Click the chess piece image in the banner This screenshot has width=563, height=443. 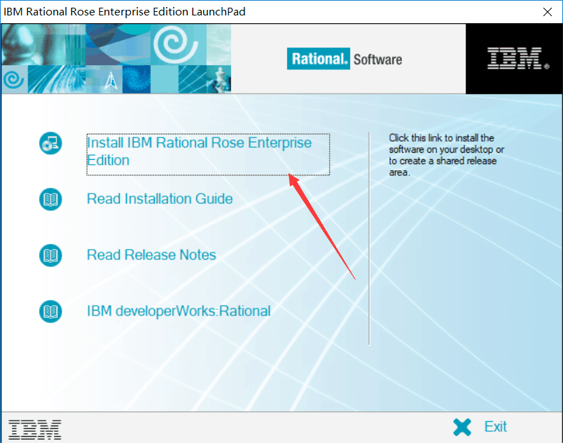pyautogui.click(x=217, y=78)
